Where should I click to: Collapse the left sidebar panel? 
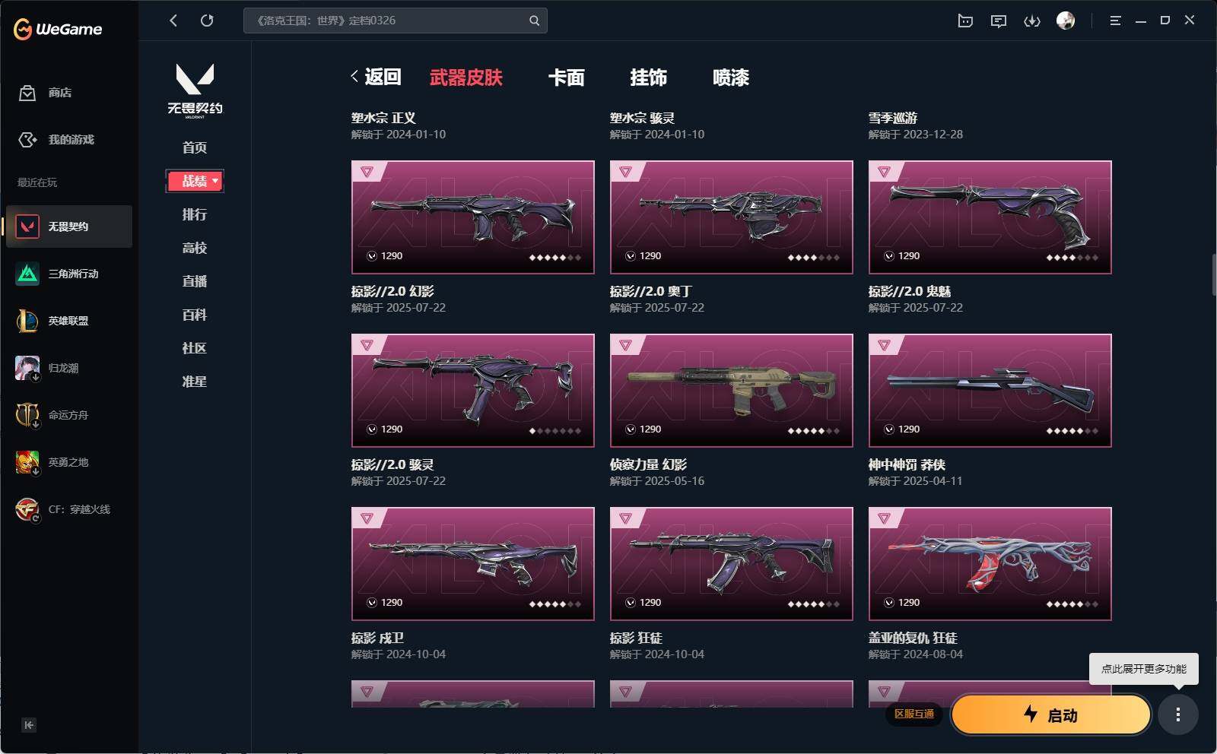(x=28, y=725)
